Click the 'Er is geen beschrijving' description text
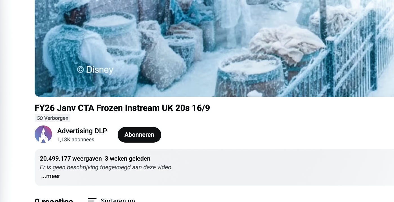Screen dimensions: 394x202 point(106,167)
